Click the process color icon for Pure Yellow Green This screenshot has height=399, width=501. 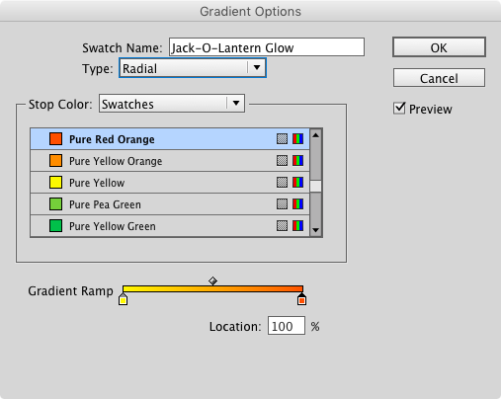[x=282, y=226]
